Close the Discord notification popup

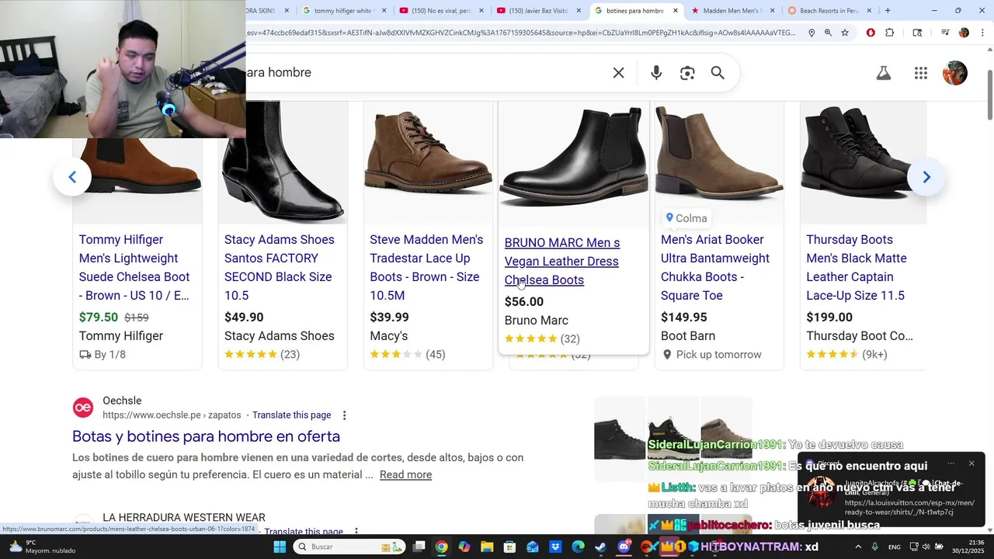(x=971, y=464)
